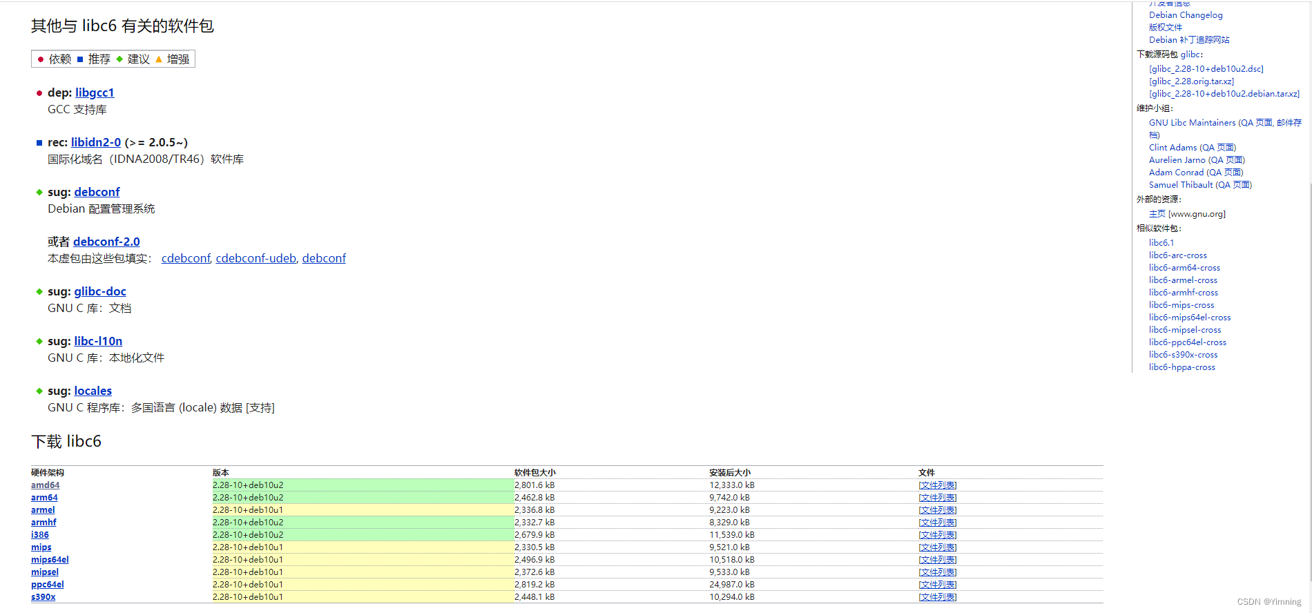
Task: Open the Debian patch tracker link
Action: pyautogui.click(x=1189, y=40)
